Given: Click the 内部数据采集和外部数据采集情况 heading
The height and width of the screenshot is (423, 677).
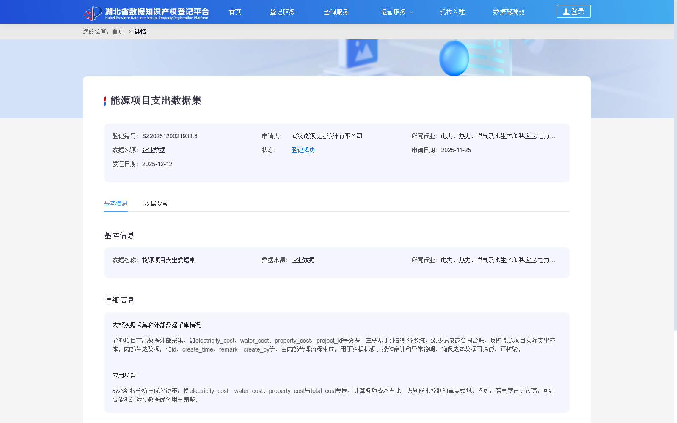Looking at the screenshot, I should pos(157,325).
